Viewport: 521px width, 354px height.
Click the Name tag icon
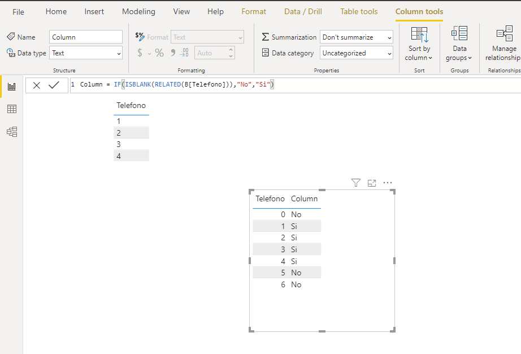(11, 37)
